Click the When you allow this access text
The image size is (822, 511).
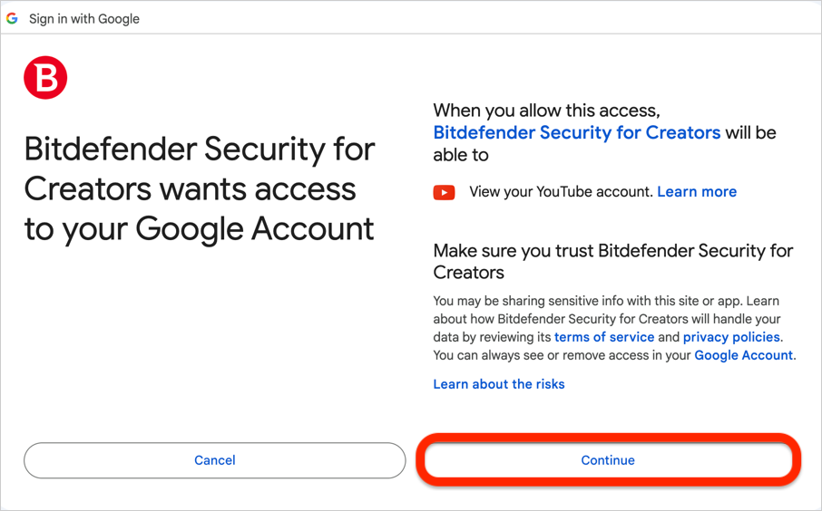[x=546, y=111]
